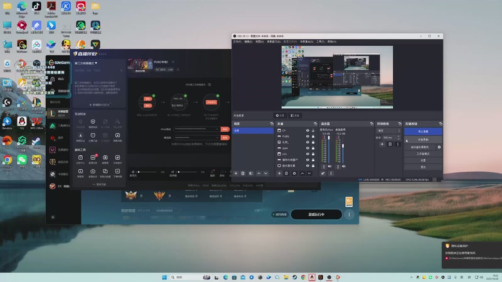Expand stream key field dropdown arrow
The height and width of the screenshot is (282, 502).
click(217, 137)
